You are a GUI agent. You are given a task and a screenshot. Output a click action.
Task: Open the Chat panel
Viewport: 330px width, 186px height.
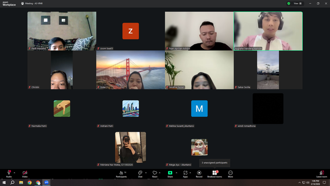(140, 174)
